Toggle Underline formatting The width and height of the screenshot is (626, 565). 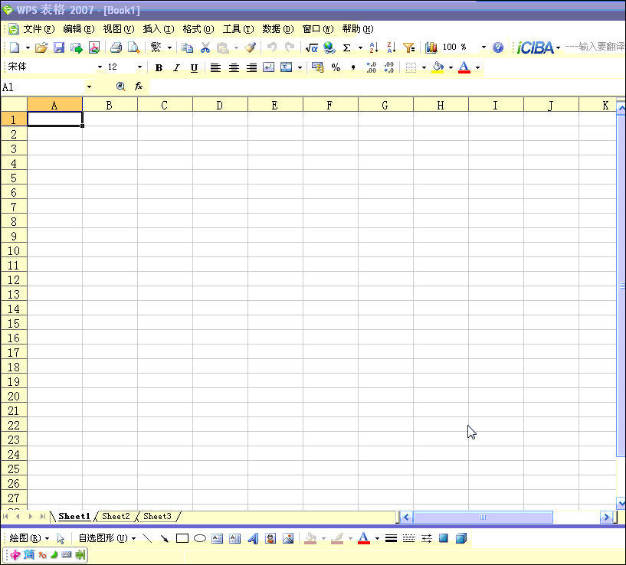point(194,67)
